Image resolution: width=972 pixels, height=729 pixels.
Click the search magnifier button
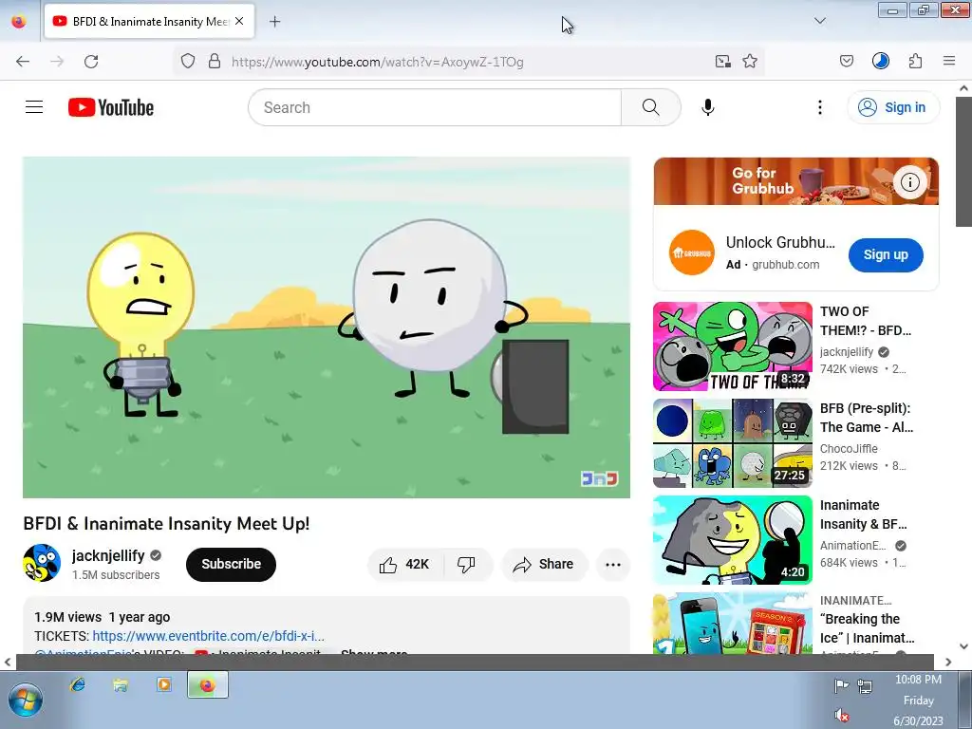point(651,107)
